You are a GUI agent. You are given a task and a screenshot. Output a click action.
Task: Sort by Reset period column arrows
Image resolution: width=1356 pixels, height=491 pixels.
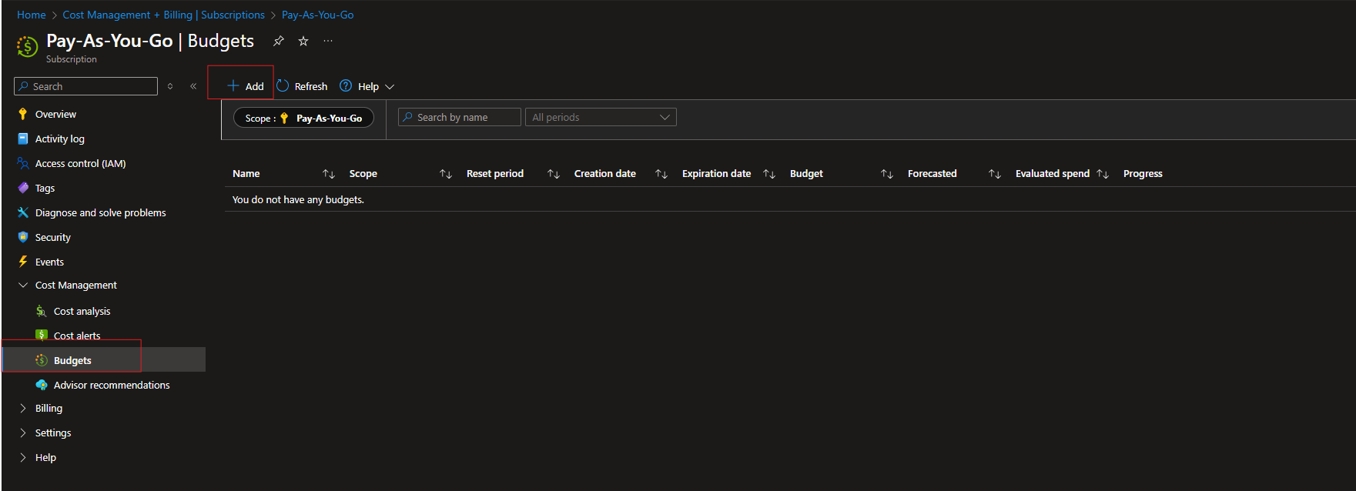click(554, 174)
